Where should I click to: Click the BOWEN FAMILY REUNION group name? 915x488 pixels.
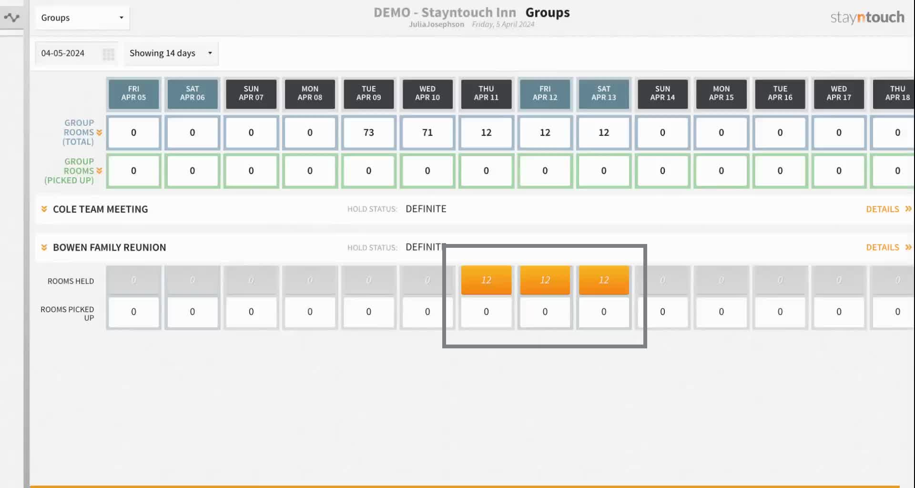tap(110, 247)
